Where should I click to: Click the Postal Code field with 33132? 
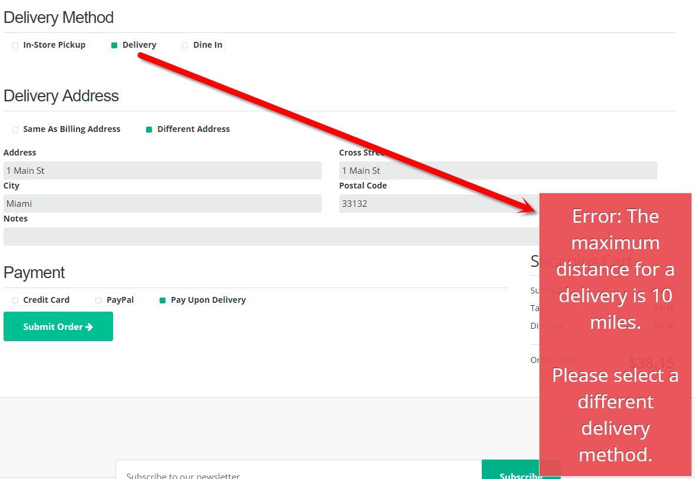(x=436, y=204)
